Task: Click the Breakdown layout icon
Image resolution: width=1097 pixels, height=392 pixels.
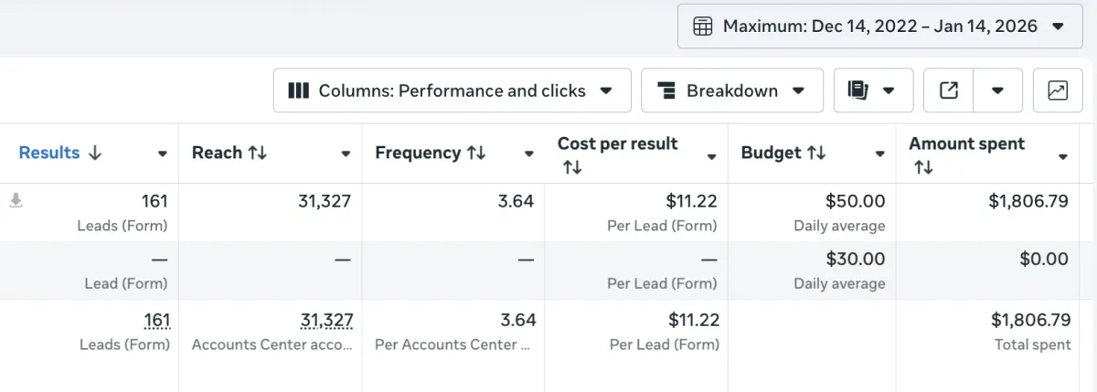Action: (x=666, y=90)
